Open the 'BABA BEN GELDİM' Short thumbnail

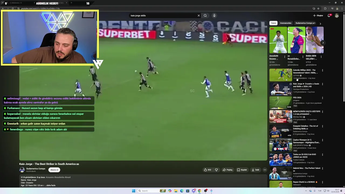pos(315,40)
